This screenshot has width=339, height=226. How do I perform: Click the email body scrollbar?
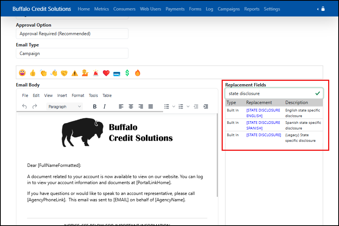pos(217,155)
